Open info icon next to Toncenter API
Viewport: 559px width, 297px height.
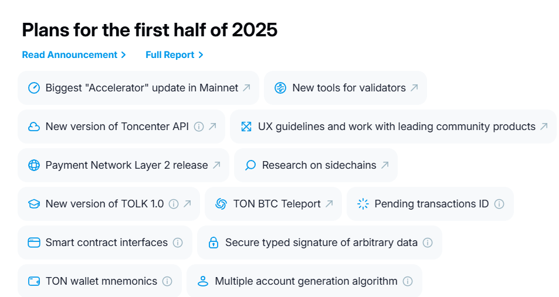(199, 127)
